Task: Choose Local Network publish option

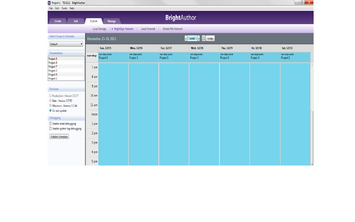Action: (x=148, y=29)
